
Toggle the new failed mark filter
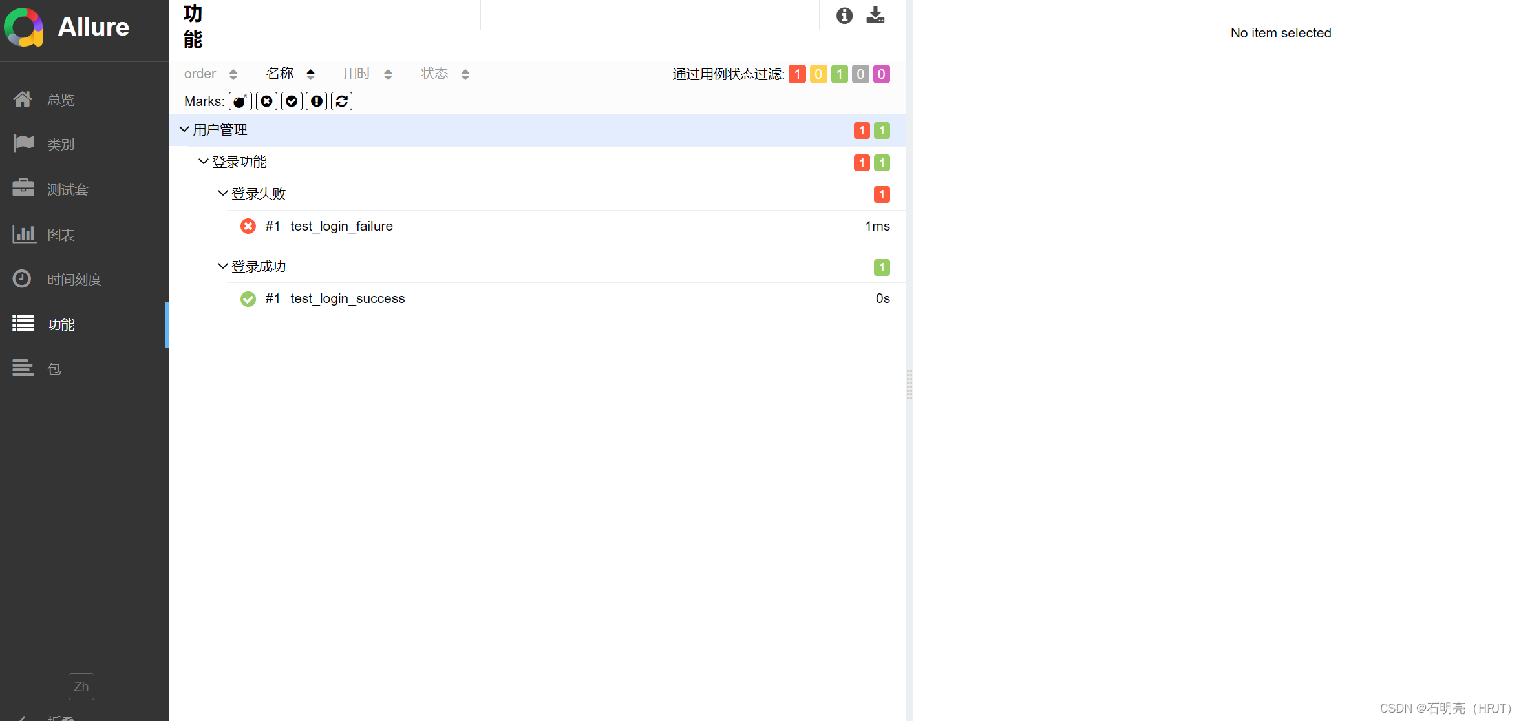(266, 101)
